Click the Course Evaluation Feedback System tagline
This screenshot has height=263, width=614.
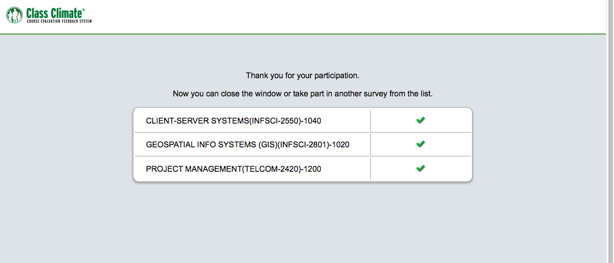[59, 21]
